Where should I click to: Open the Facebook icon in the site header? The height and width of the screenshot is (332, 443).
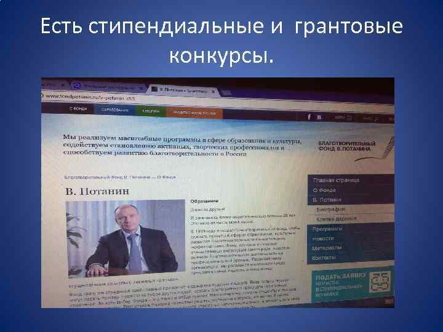tap(309, 117)
